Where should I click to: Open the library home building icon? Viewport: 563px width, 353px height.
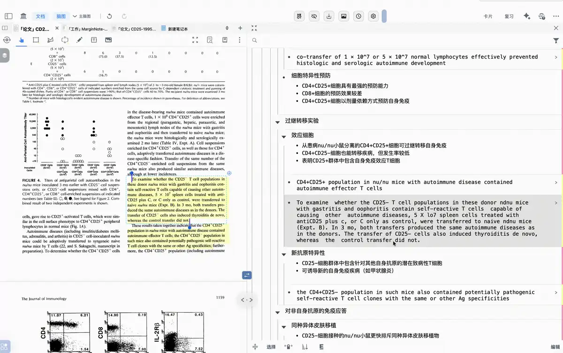pyautogui.click(x=23, y=16)
